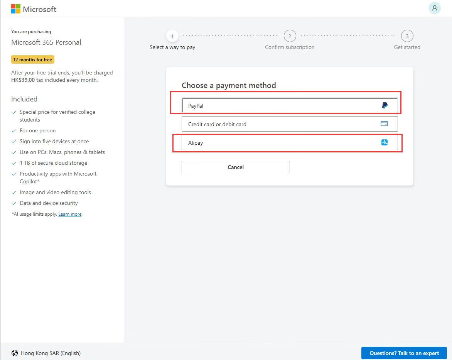452x360 pixels.
Task: Click the '12 months for free' badge
Action: click(33, 60)
